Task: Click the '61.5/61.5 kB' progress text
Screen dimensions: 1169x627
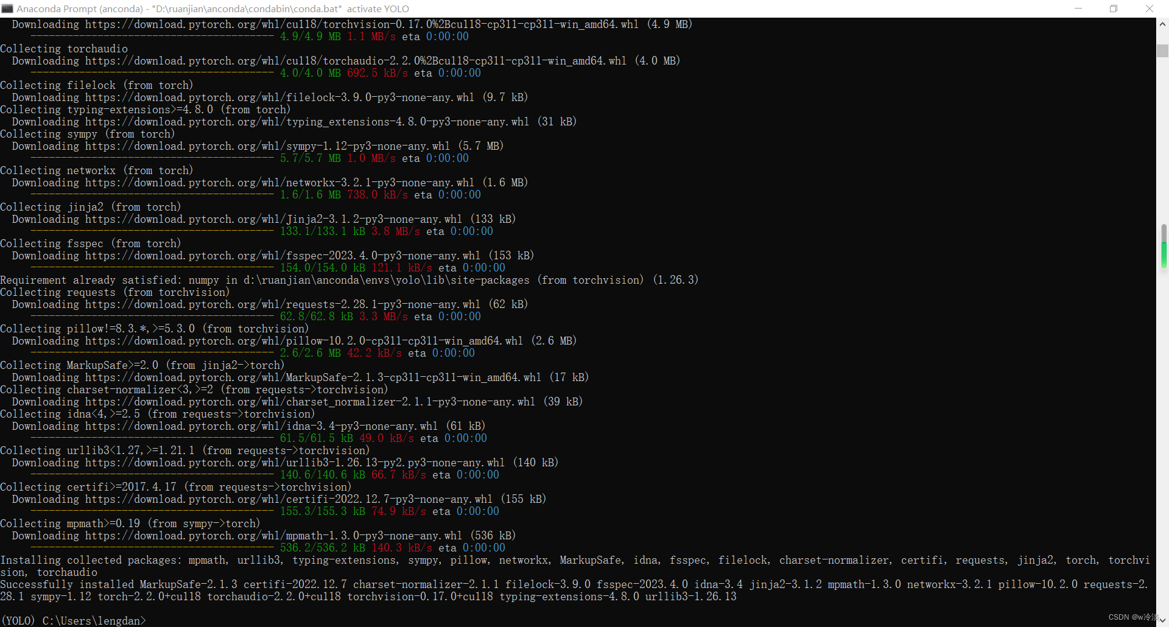Action: [x=317, y=438]
